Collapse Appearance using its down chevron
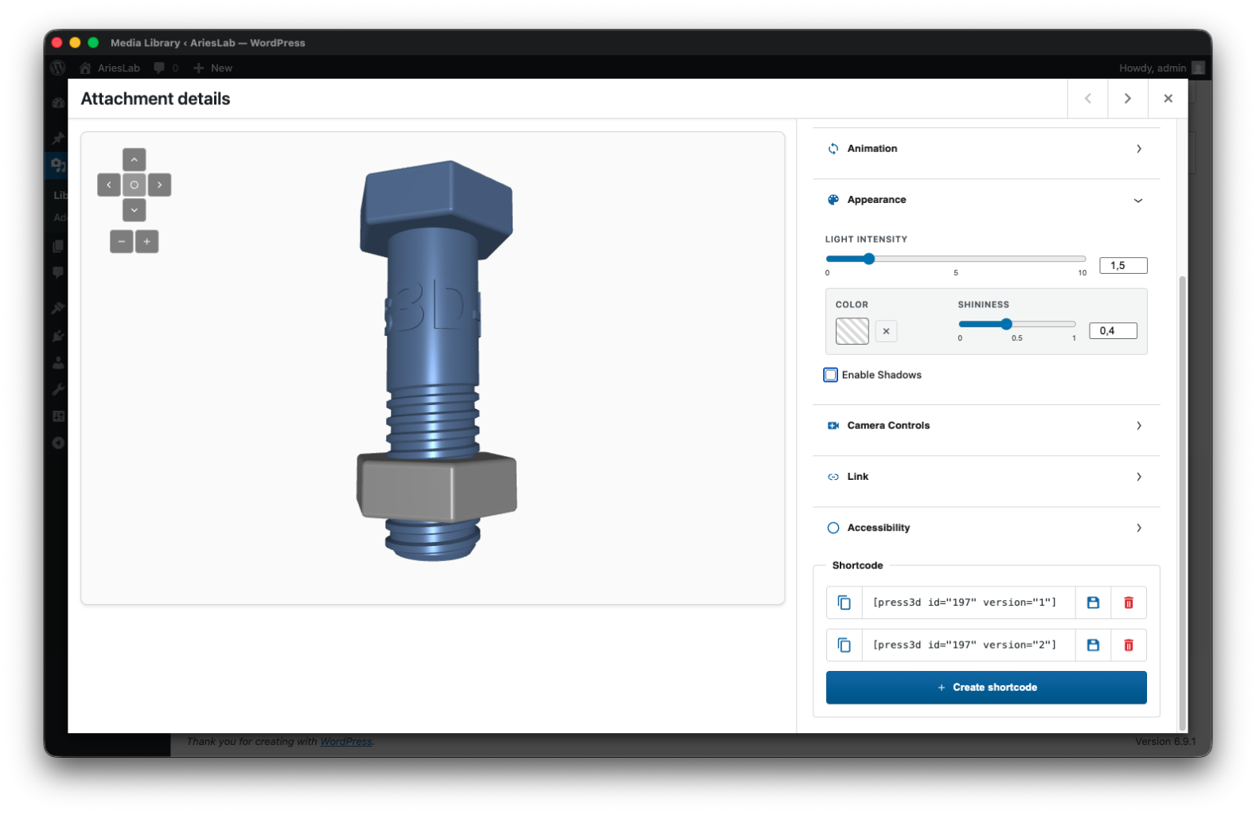 tap(1138, 201)
